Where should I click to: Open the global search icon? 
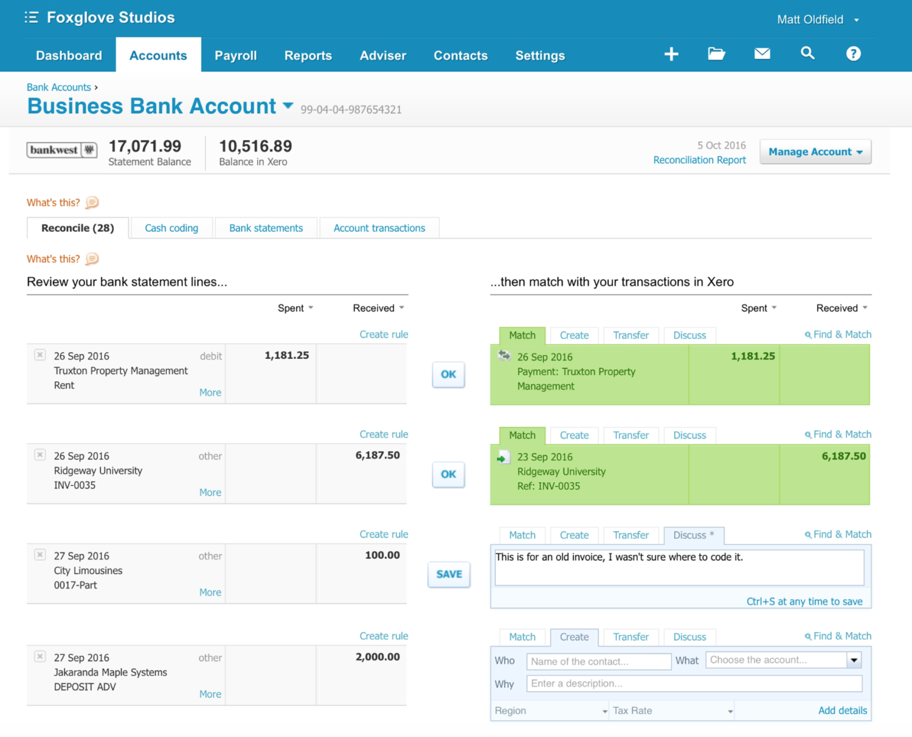coord(807,54)
